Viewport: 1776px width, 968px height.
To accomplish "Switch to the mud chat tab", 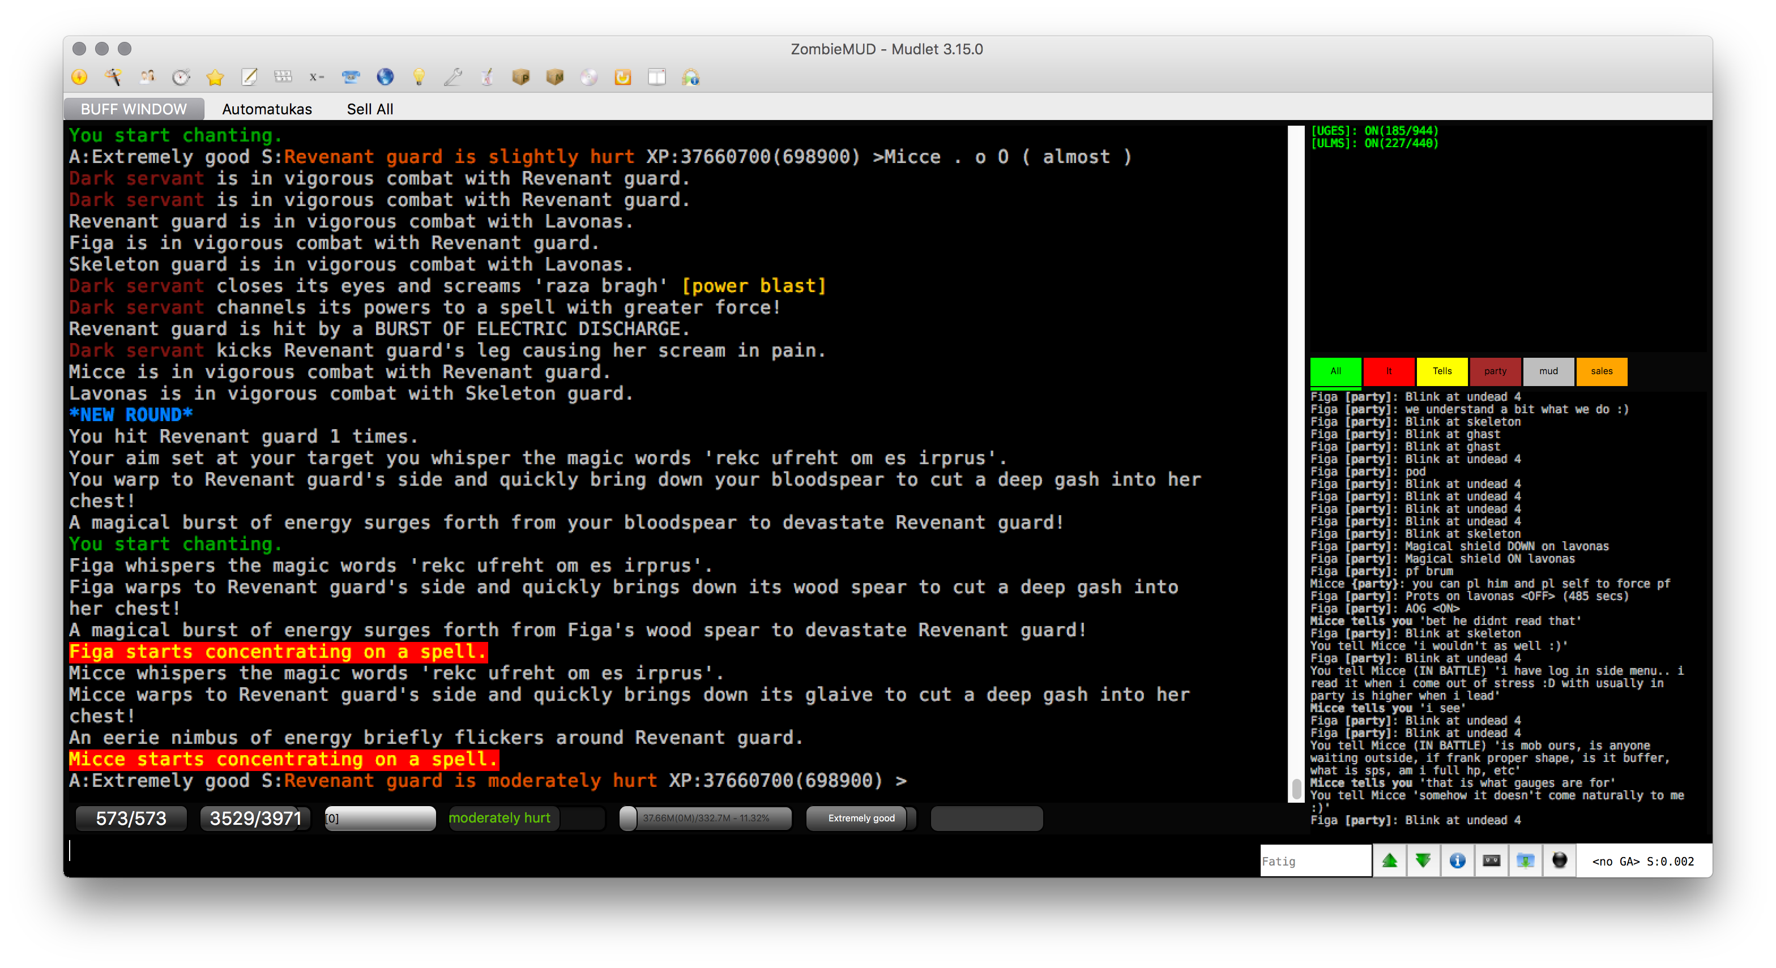I will coord(1548,371).
